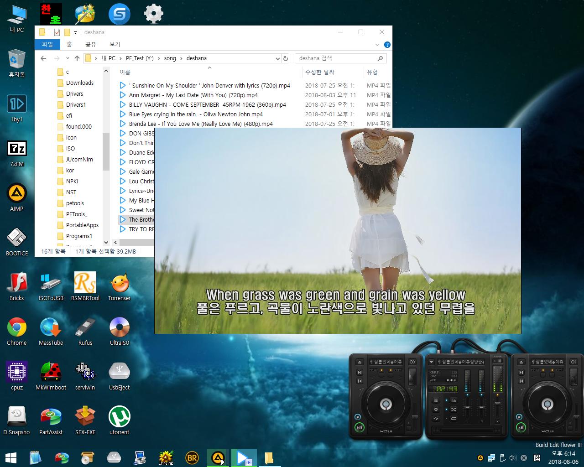This screenshot has width=584, height=467.
Task: Open the Rufus desktop icon
Action: point(85,331)
